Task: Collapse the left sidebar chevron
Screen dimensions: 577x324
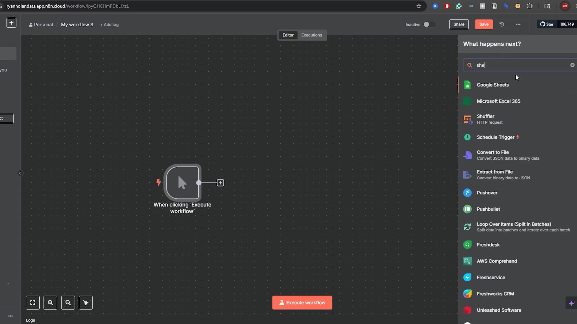Action: [20, 173]
